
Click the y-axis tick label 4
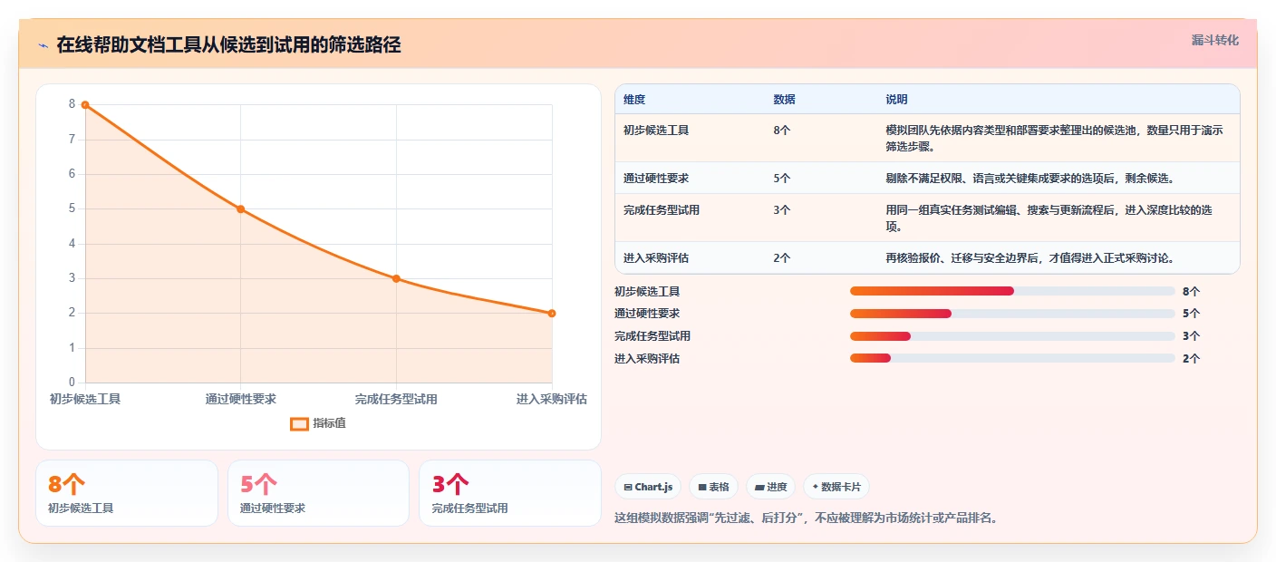tap(72, 244)
